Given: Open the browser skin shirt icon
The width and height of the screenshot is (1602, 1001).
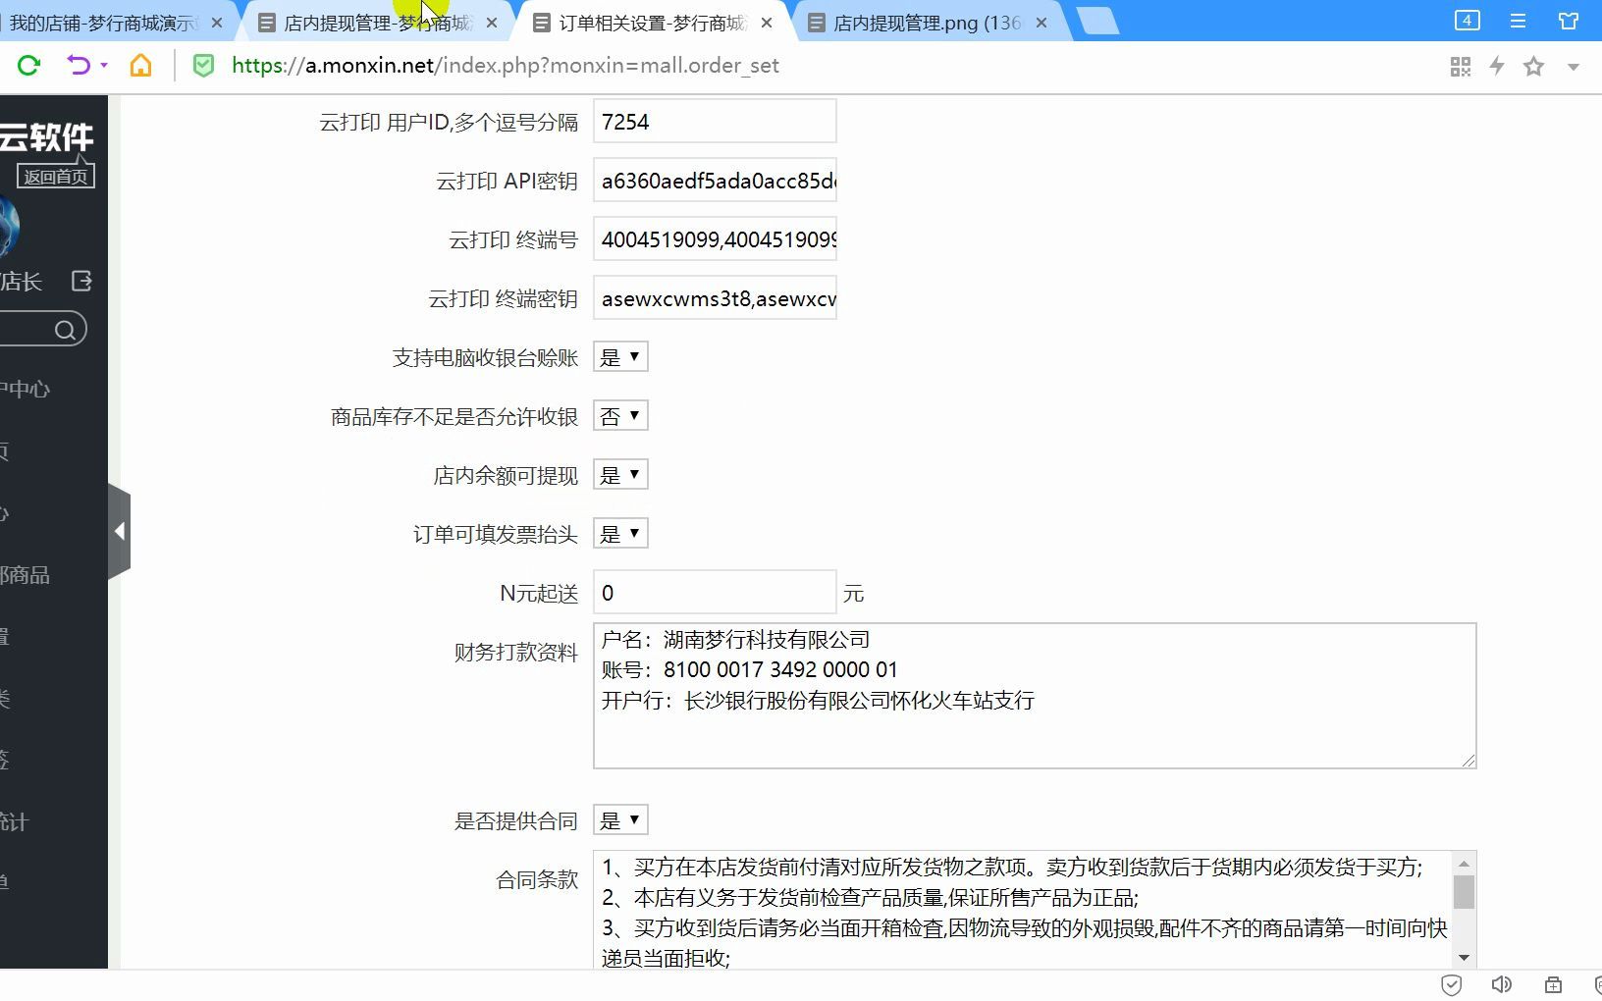Looking at the screenshot, I should [x=1569, y=21].
